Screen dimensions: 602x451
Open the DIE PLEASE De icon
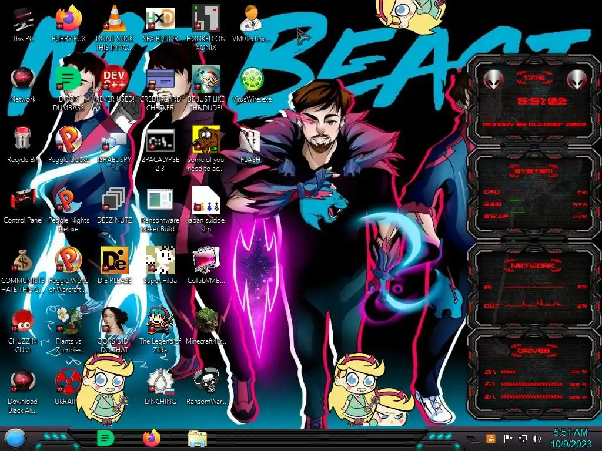coord(114,261)
